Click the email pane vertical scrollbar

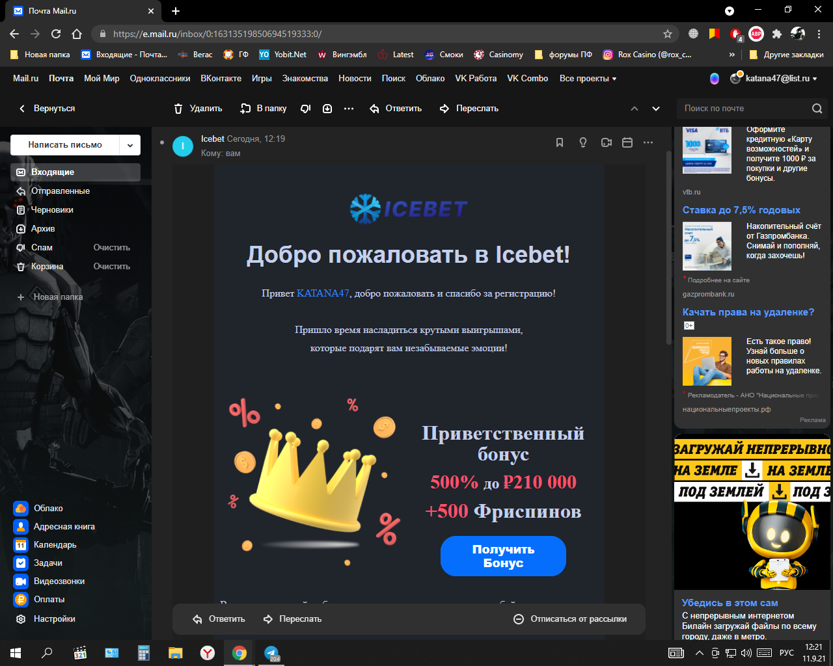pyautogui.click(x=668, y=247)
